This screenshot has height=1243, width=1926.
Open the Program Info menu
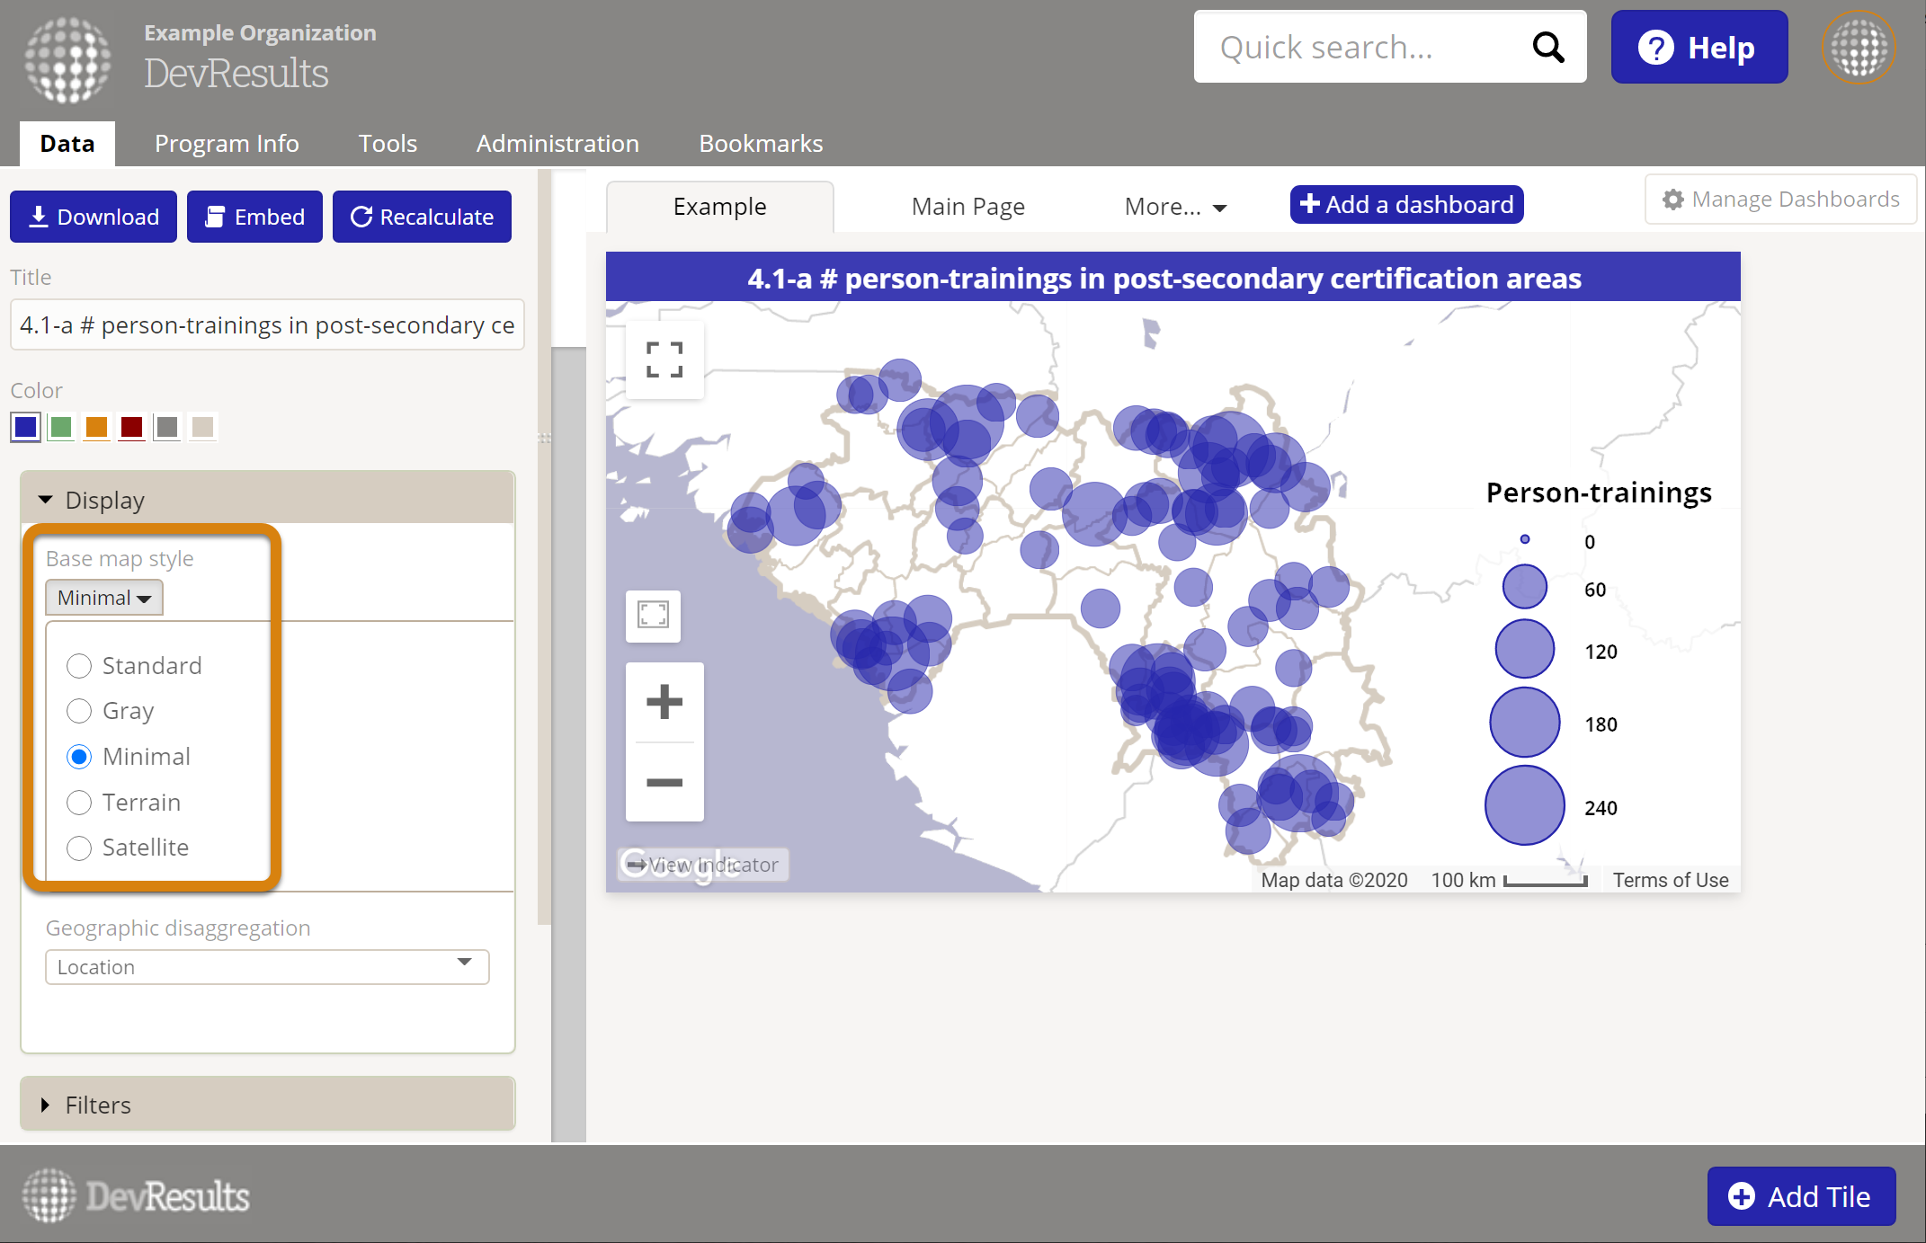click(227, 144)
